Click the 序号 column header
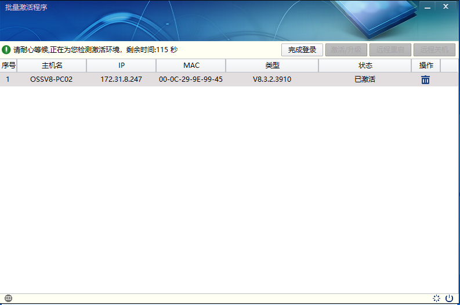Viewport: 460px width, 305px height. click(9, 66)
